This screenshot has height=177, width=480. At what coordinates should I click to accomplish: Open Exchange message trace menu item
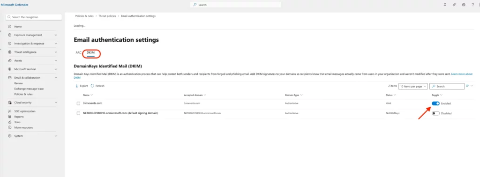click(x=29, y=88)
